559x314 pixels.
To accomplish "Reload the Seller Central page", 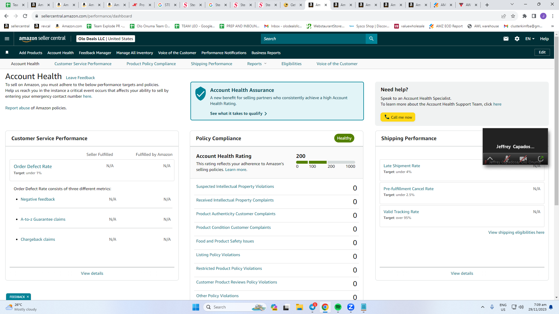I will click(25, 16).
